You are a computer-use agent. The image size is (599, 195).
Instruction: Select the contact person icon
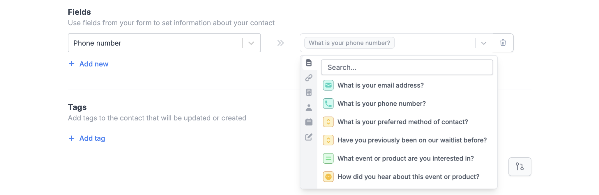point(309,107)
